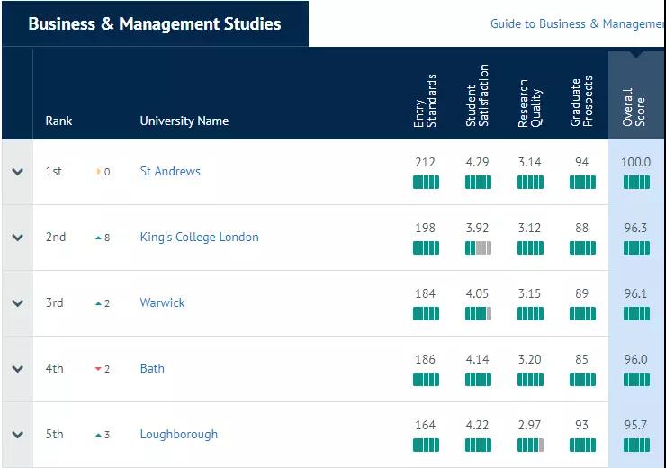Expand the King's College London row chevron

click(17, 238)
